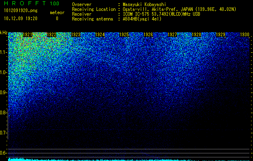
Task: Click the cyan signal level graph
Action: 129,159
